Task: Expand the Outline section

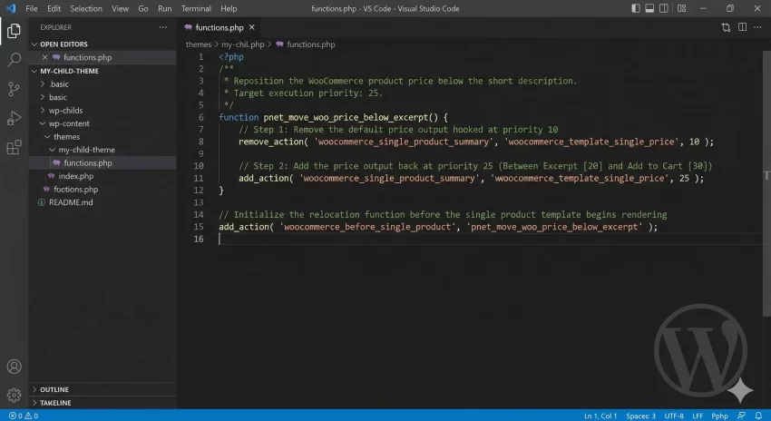Action: point(102,389)
